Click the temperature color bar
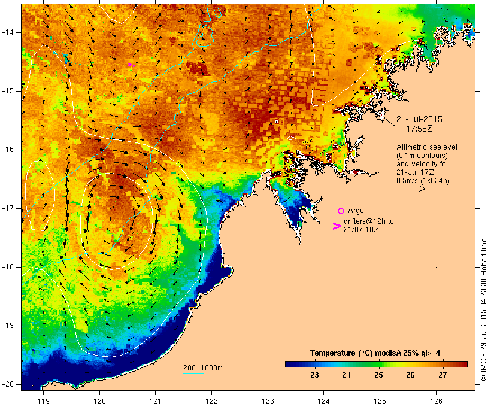The height and width of the screenshot is (407, 491). click(376, 364)
